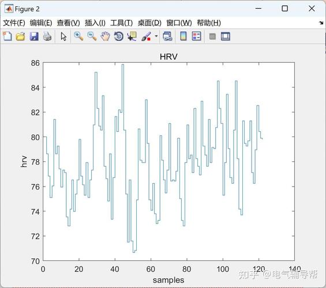This screenshot has width=326, height=288.
Task: Save the figure using the floppy disk icon
Action: tap(34, 36)
